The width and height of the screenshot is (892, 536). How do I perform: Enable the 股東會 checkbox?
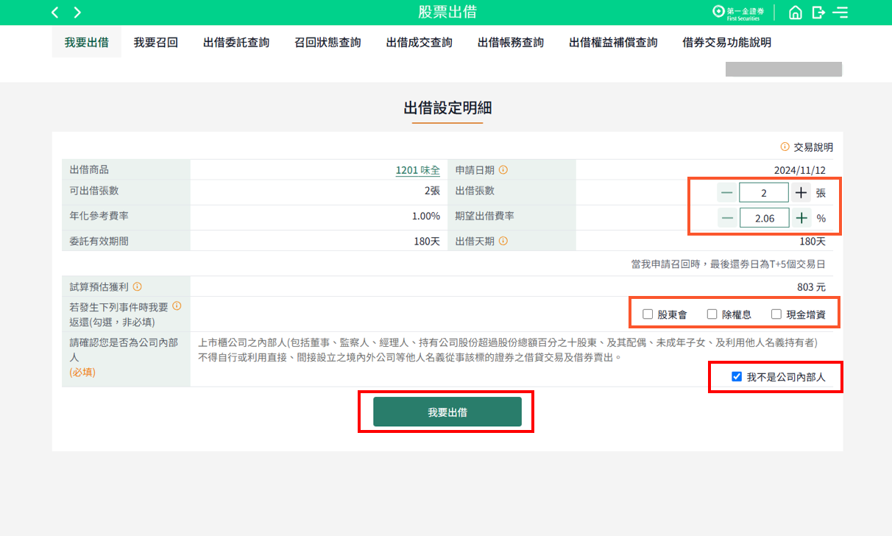(648, 314)
